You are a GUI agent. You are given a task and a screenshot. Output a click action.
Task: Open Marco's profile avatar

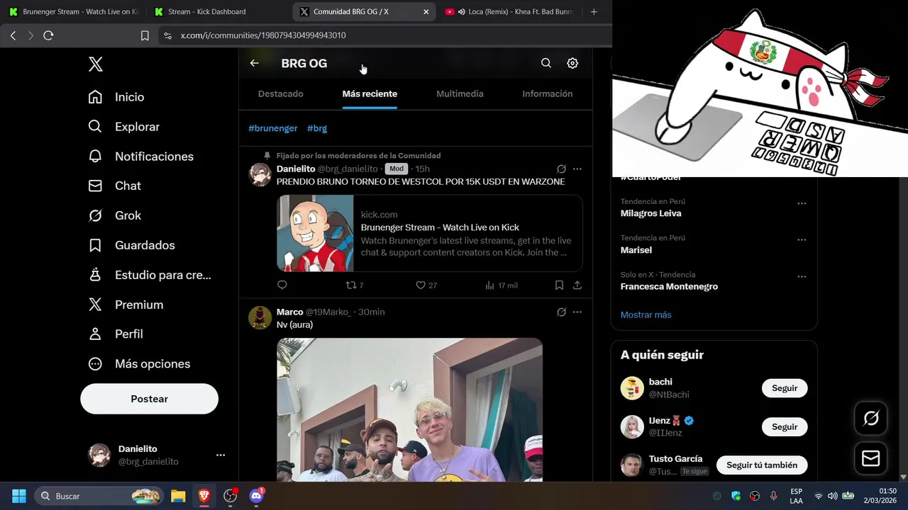(x=260, y=318)
